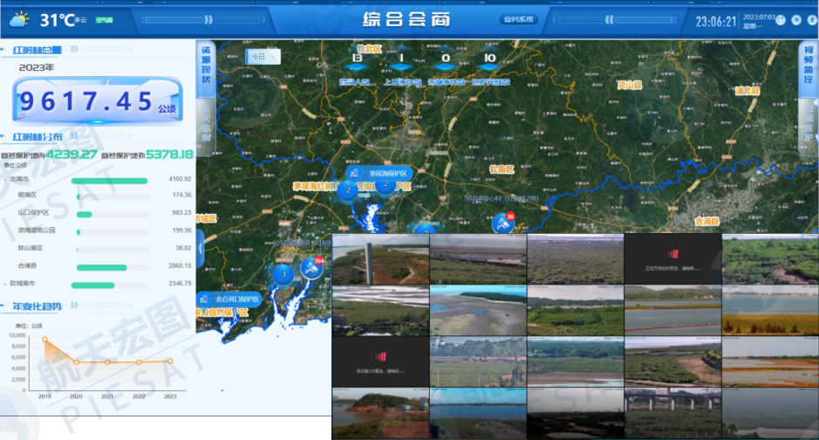This screenshot has height=440, width=819.
Task: Click the satellite marker with badge 36
Action: [x=502, y=224]
